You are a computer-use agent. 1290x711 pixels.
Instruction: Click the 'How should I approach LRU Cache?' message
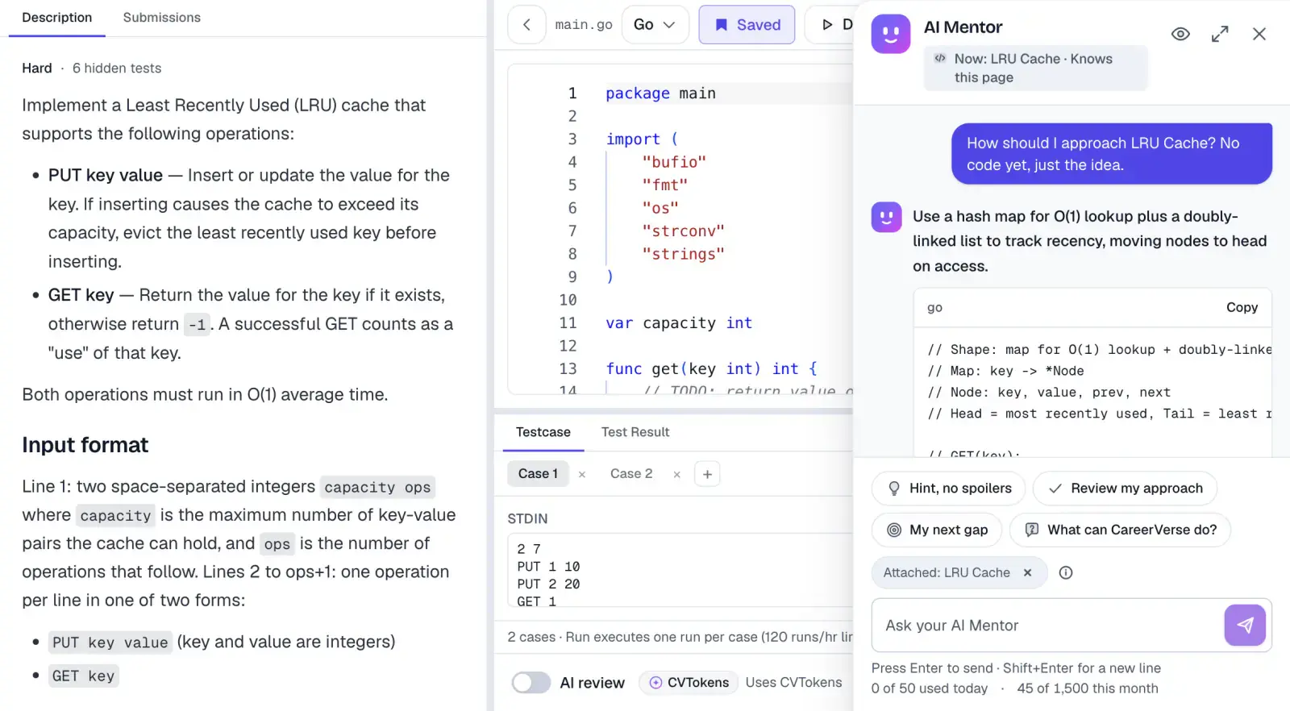pos(1112,154)
